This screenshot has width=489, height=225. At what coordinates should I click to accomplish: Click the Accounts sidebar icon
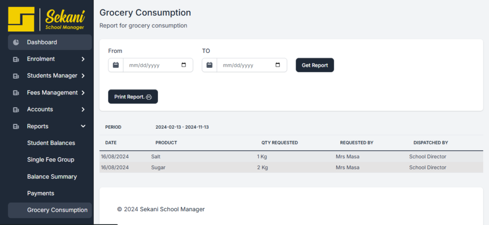click(x=16, y=110)
